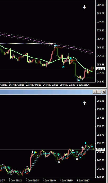Select the green dotted support line in upper chart
108x183 pixels.
[x=86, y=78]
